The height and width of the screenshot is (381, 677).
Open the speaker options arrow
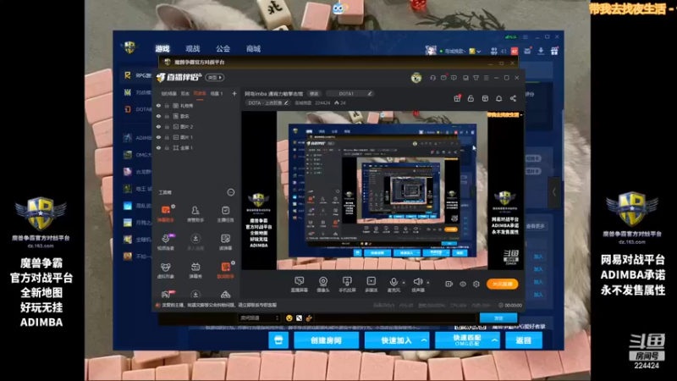428,283
